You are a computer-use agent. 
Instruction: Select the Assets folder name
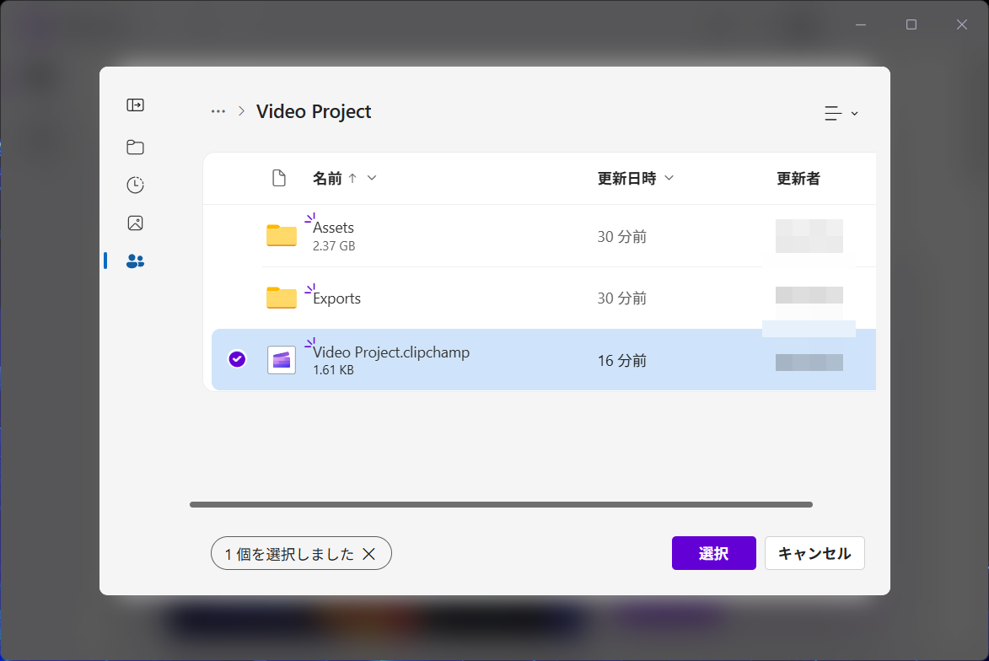333,228
